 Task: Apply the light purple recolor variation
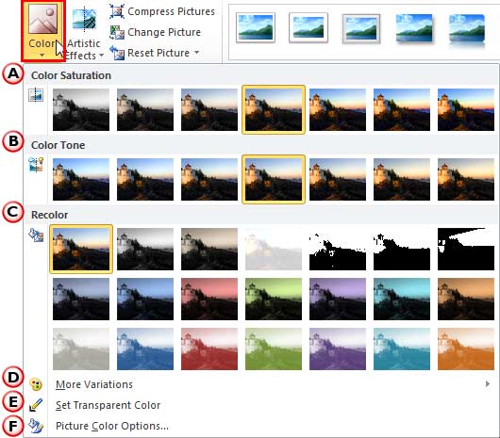(x=338, y=349)
